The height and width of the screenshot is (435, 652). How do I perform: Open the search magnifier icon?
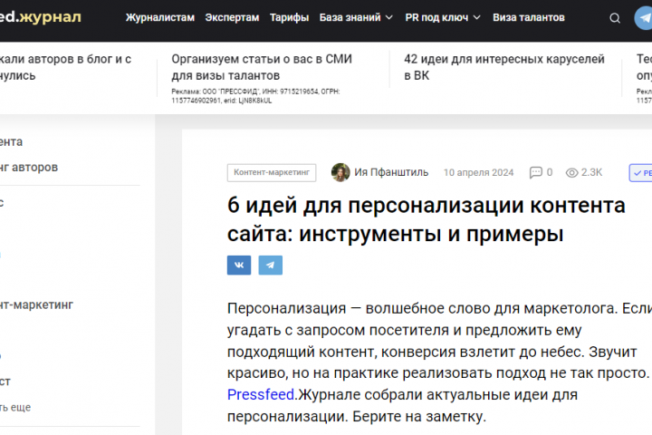point(615,18)
